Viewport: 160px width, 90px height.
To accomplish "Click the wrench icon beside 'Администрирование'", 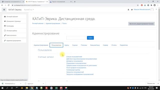I will [5, 40].
